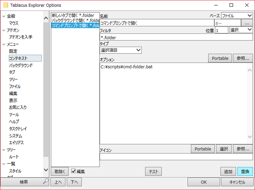Select お気に入り in the tree
Image resolution: width=255 pixels, height=190 pixels.
(18, 107)
